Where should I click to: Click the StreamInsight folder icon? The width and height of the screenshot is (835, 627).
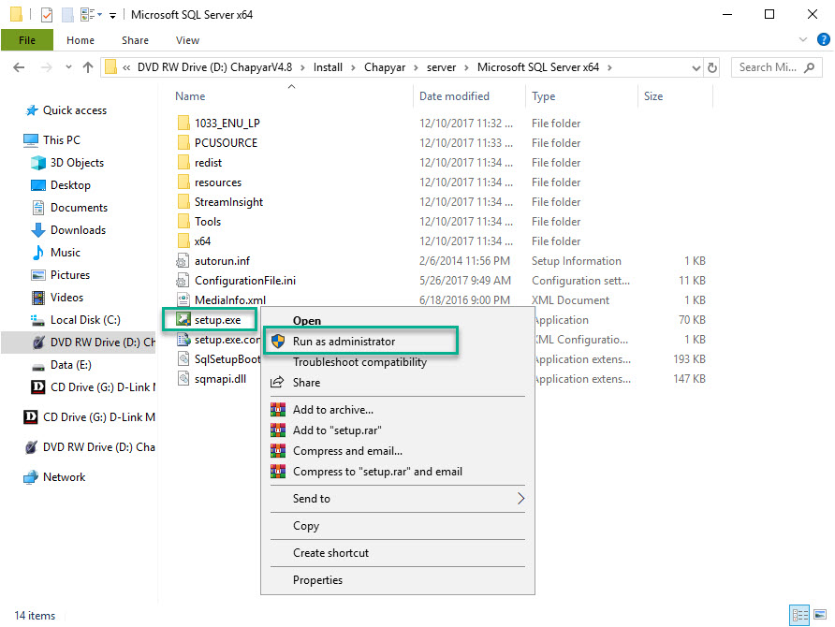pos(183,202)
